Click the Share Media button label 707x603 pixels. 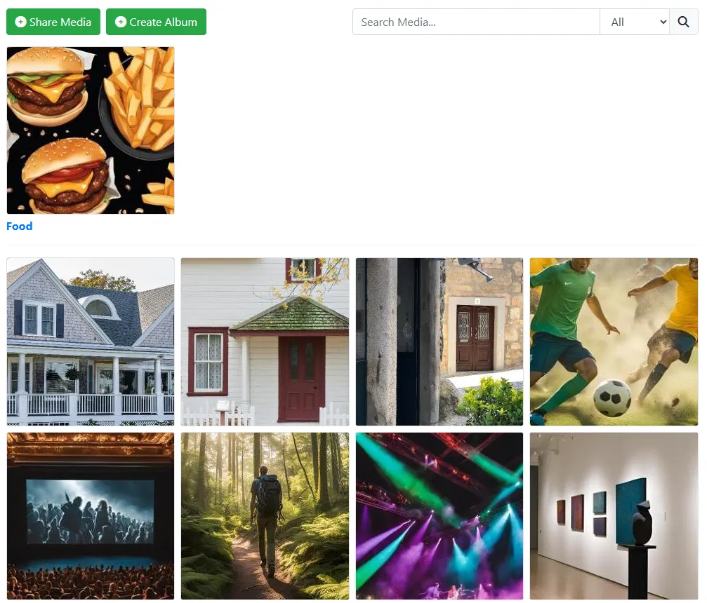tap(60, 22)
